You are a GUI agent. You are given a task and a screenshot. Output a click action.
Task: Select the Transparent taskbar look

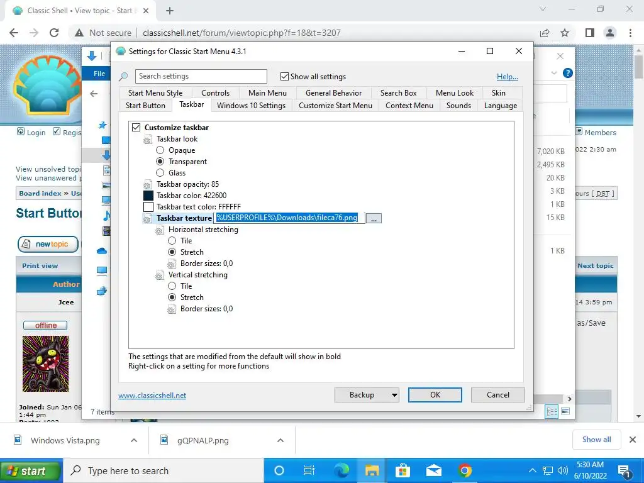click(x=160, y=162)
